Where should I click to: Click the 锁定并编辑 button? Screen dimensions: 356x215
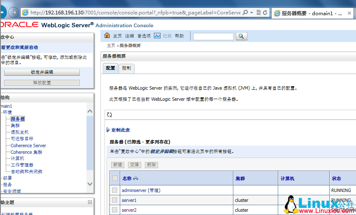pos(42,72)
